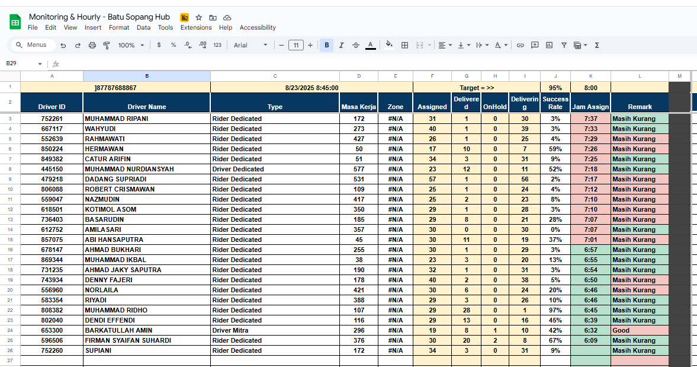Open the Extensions menu
Viewport: 697px width, 367px height.
point(196,27)
